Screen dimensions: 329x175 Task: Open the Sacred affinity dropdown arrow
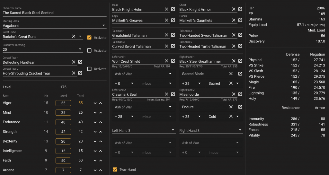click(237, 83)
